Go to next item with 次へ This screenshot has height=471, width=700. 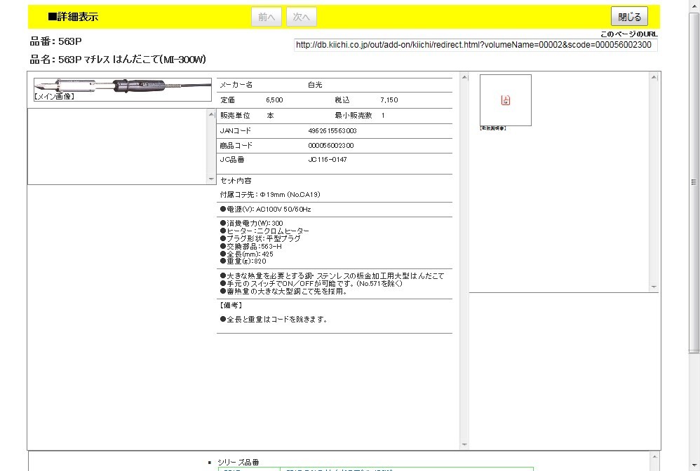(x=302, y=17)
